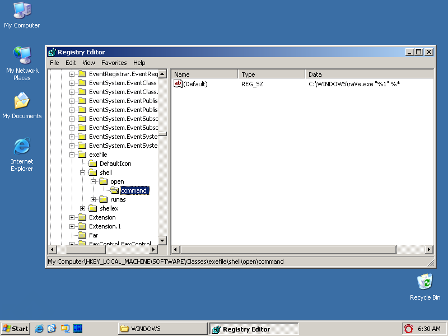Click the 6:30 AM taskbar clock

(x=429, y=329)
